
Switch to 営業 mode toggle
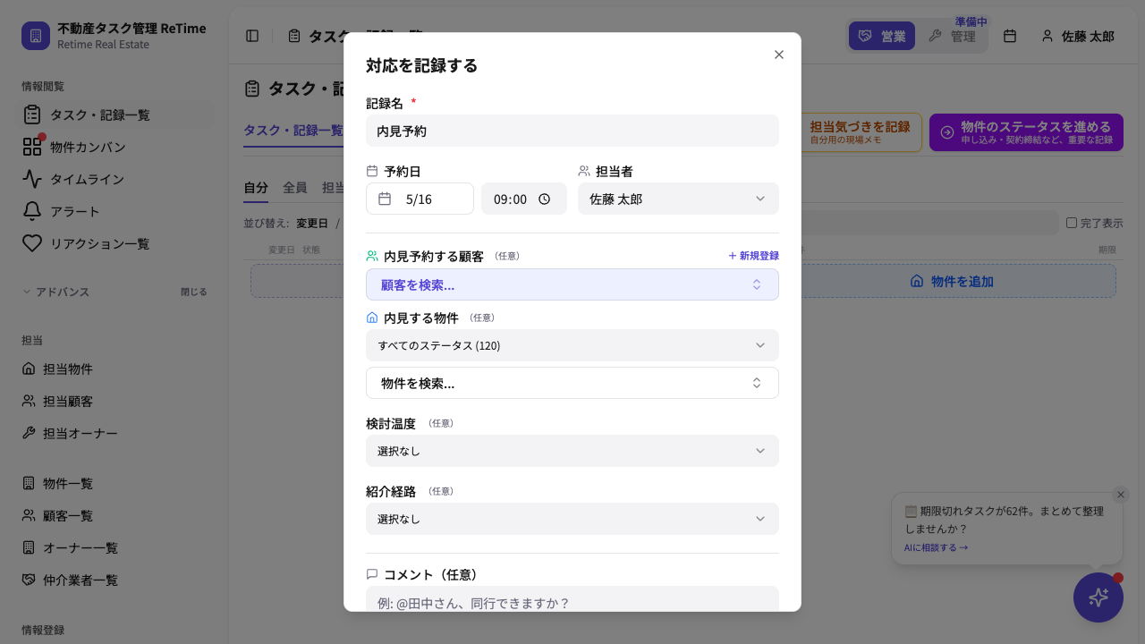(882, 36)
